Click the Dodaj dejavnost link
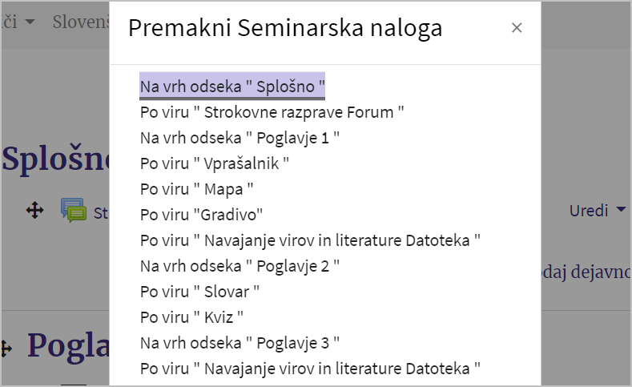 pos(586,272)
